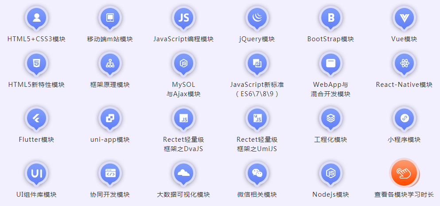Click the HTML5新特性模块 label
The image size is (440, 206).
(36, 85)
